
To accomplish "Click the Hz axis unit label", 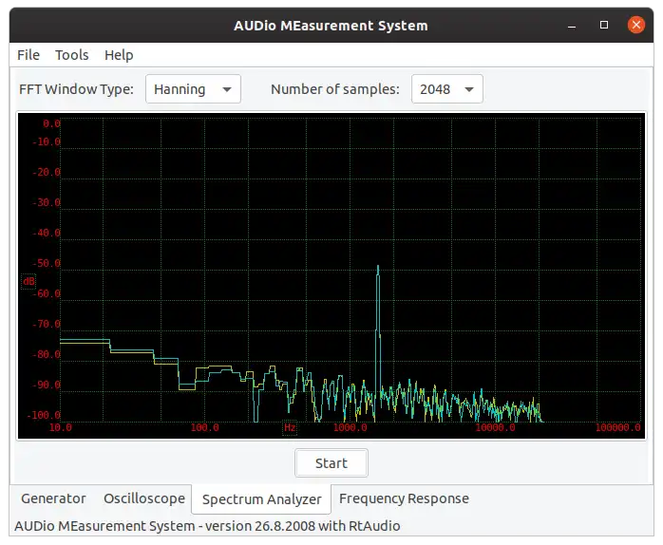I will click(x=290, y=427).
